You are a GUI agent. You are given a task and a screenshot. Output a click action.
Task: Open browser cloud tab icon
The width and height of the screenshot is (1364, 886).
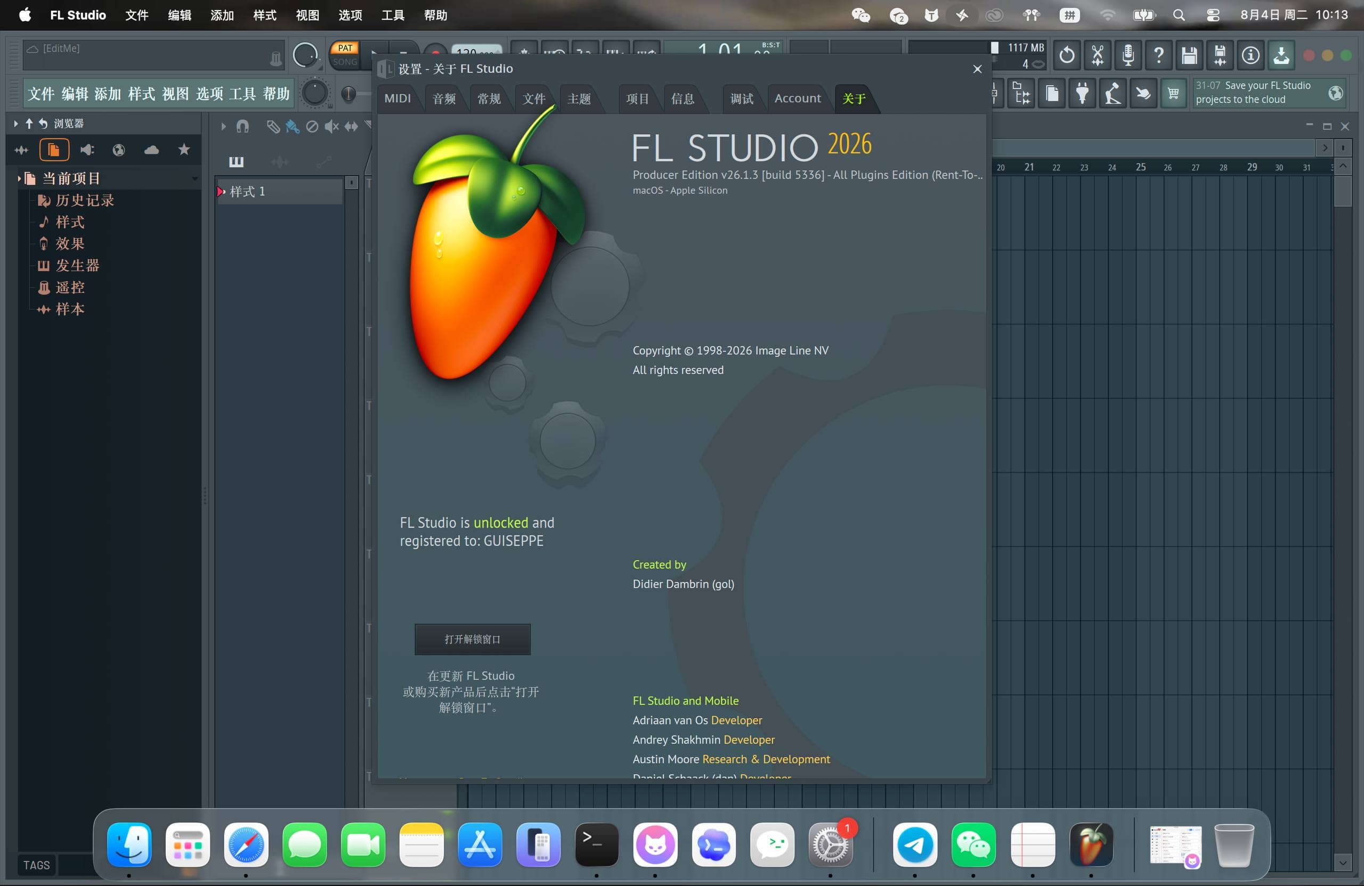[x=151, y=150]
